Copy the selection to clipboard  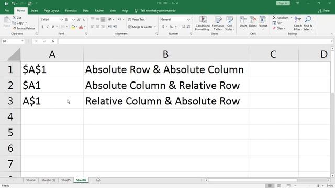(x=18, y=23)
